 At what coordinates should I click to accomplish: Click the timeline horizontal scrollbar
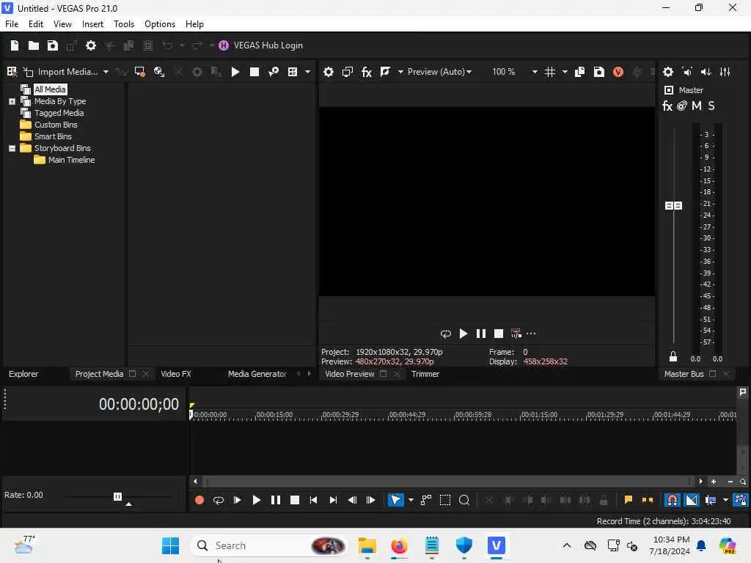(x=447, y=482)
